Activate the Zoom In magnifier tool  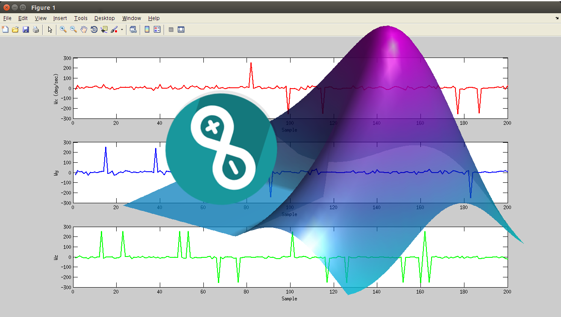[x=63, y=29]
